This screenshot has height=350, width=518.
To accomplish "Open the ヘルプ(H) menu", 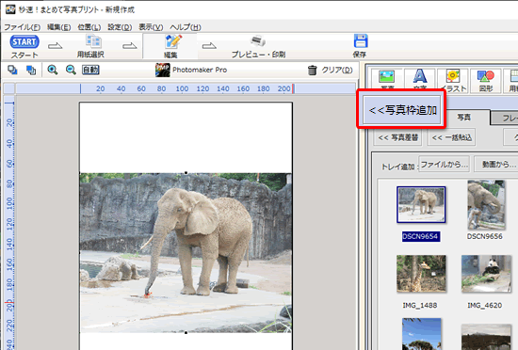I will coord(186,27).
